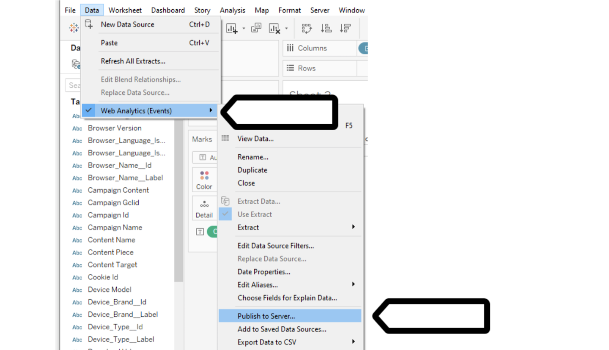Click the Abc type icon beside Cookie Id
609x350 pixels.
[x=77, y=277]
